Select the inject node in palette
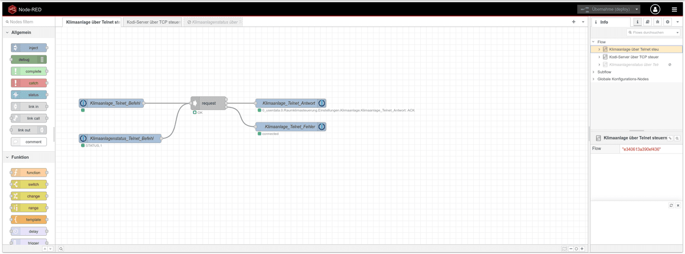The height and width of the screenshot is (254, 685). coord(29,48)
